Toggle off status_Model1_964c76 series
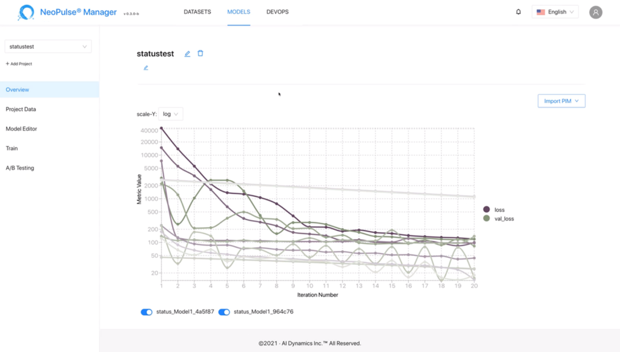The width and height of the screenshot is (620, 352). tap(224, 312)
